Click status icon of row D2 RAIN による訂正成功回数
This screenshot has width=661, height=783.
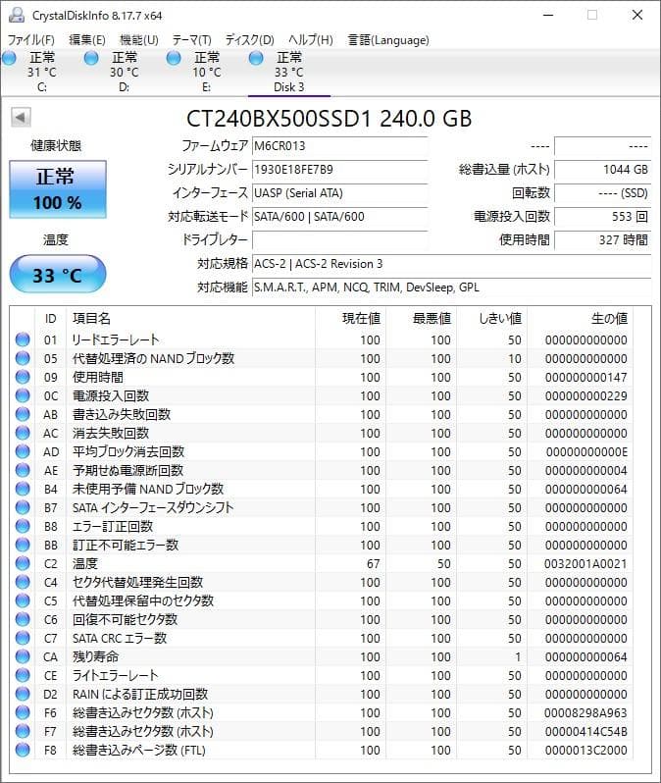23,694
